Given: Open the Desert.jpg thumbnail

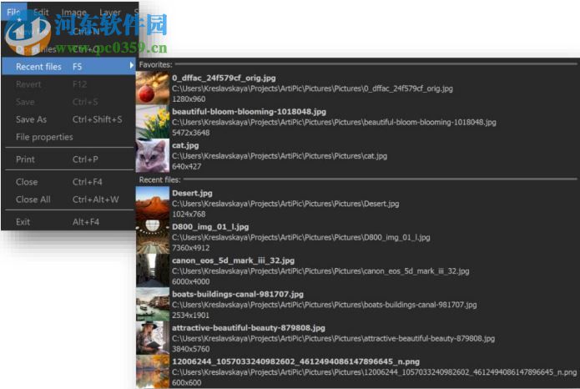Looking at the screenshot, I should tap(153, 203).
